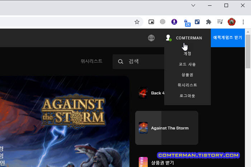
Task: Choose 상품권 from the account menu
Action: tap(187, 75)
